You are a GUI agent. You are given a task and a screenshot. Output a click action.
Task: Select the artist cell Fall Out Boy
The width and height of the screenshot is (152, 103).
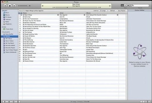click(x=63, y=27)
